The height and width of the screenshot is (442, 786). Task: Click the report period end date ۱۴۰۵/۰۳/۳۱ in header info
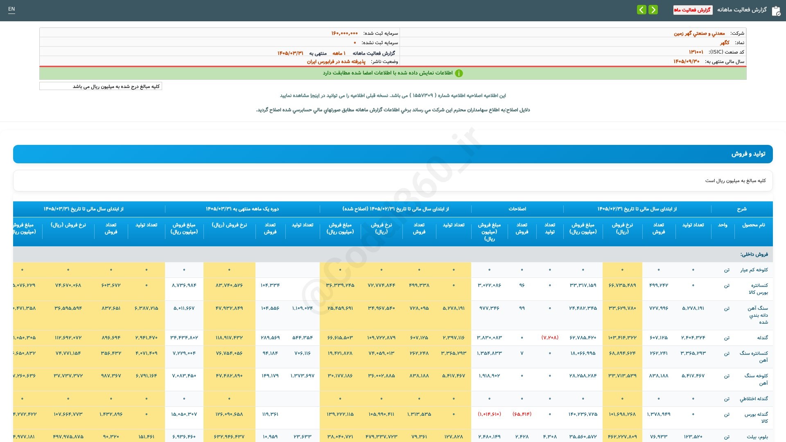(x=290, y=53)
